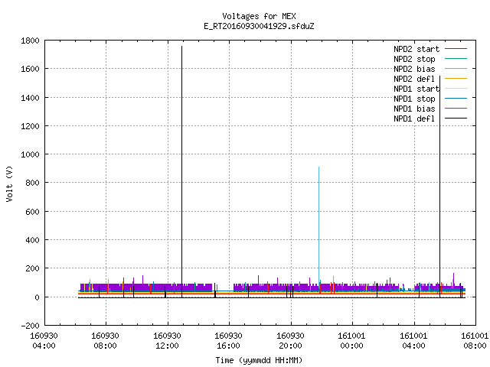This screenshot has height=367, width=490.
Task: Click the 'NPD2 stop' legend label
Action: (x=414, y=59)
